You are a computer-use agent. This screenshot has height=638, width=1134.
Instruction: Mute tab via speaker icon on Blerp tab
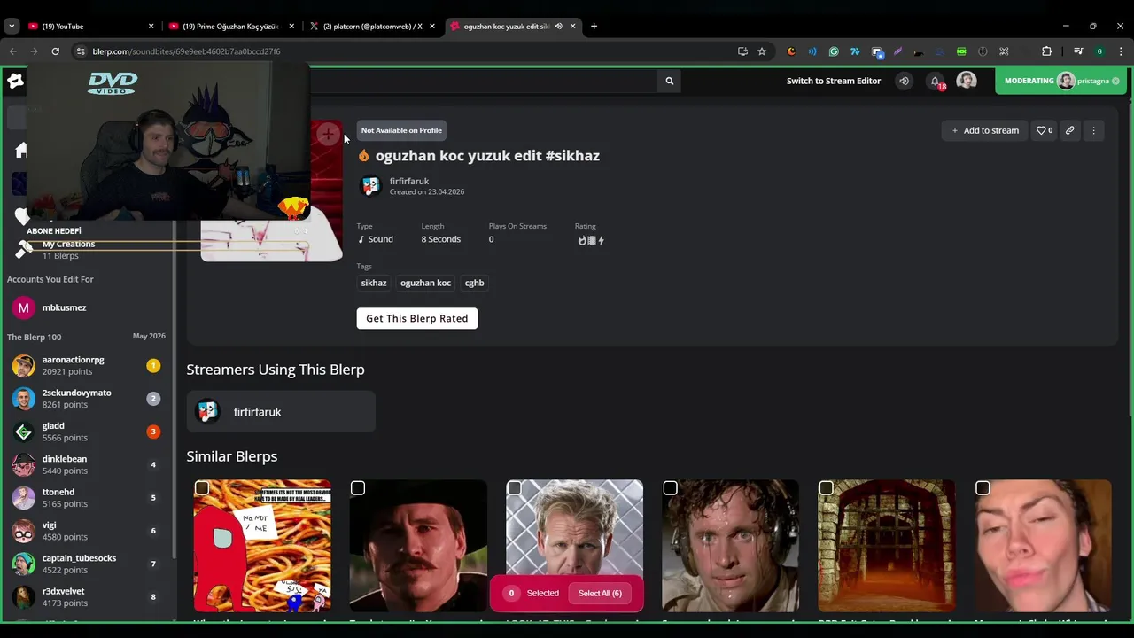(x=558, y=27)
